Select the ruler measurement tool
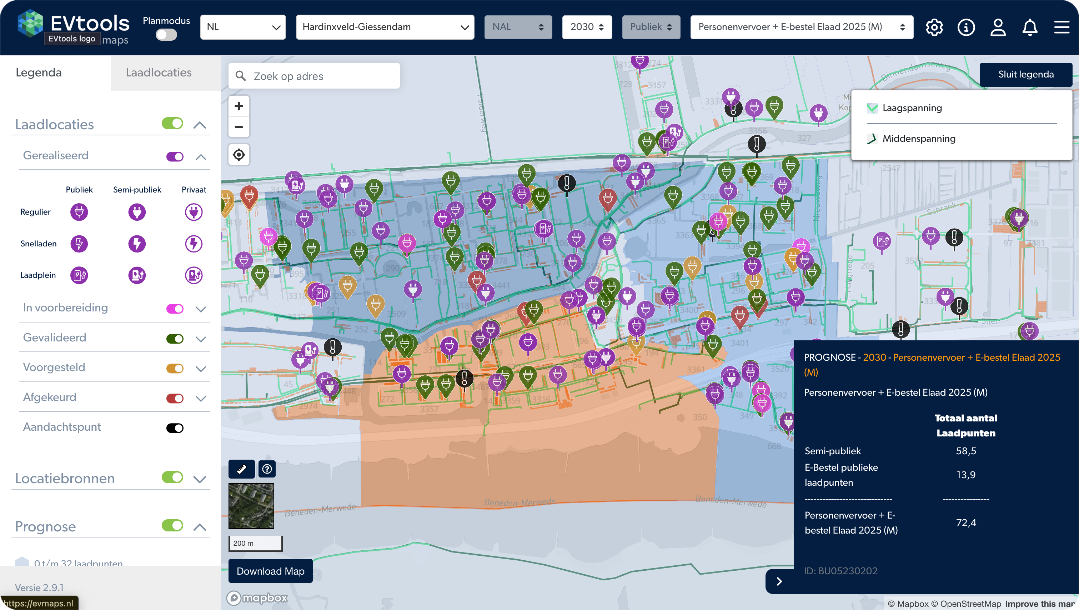Viewport: 1079px width, 610px height. 241,469
